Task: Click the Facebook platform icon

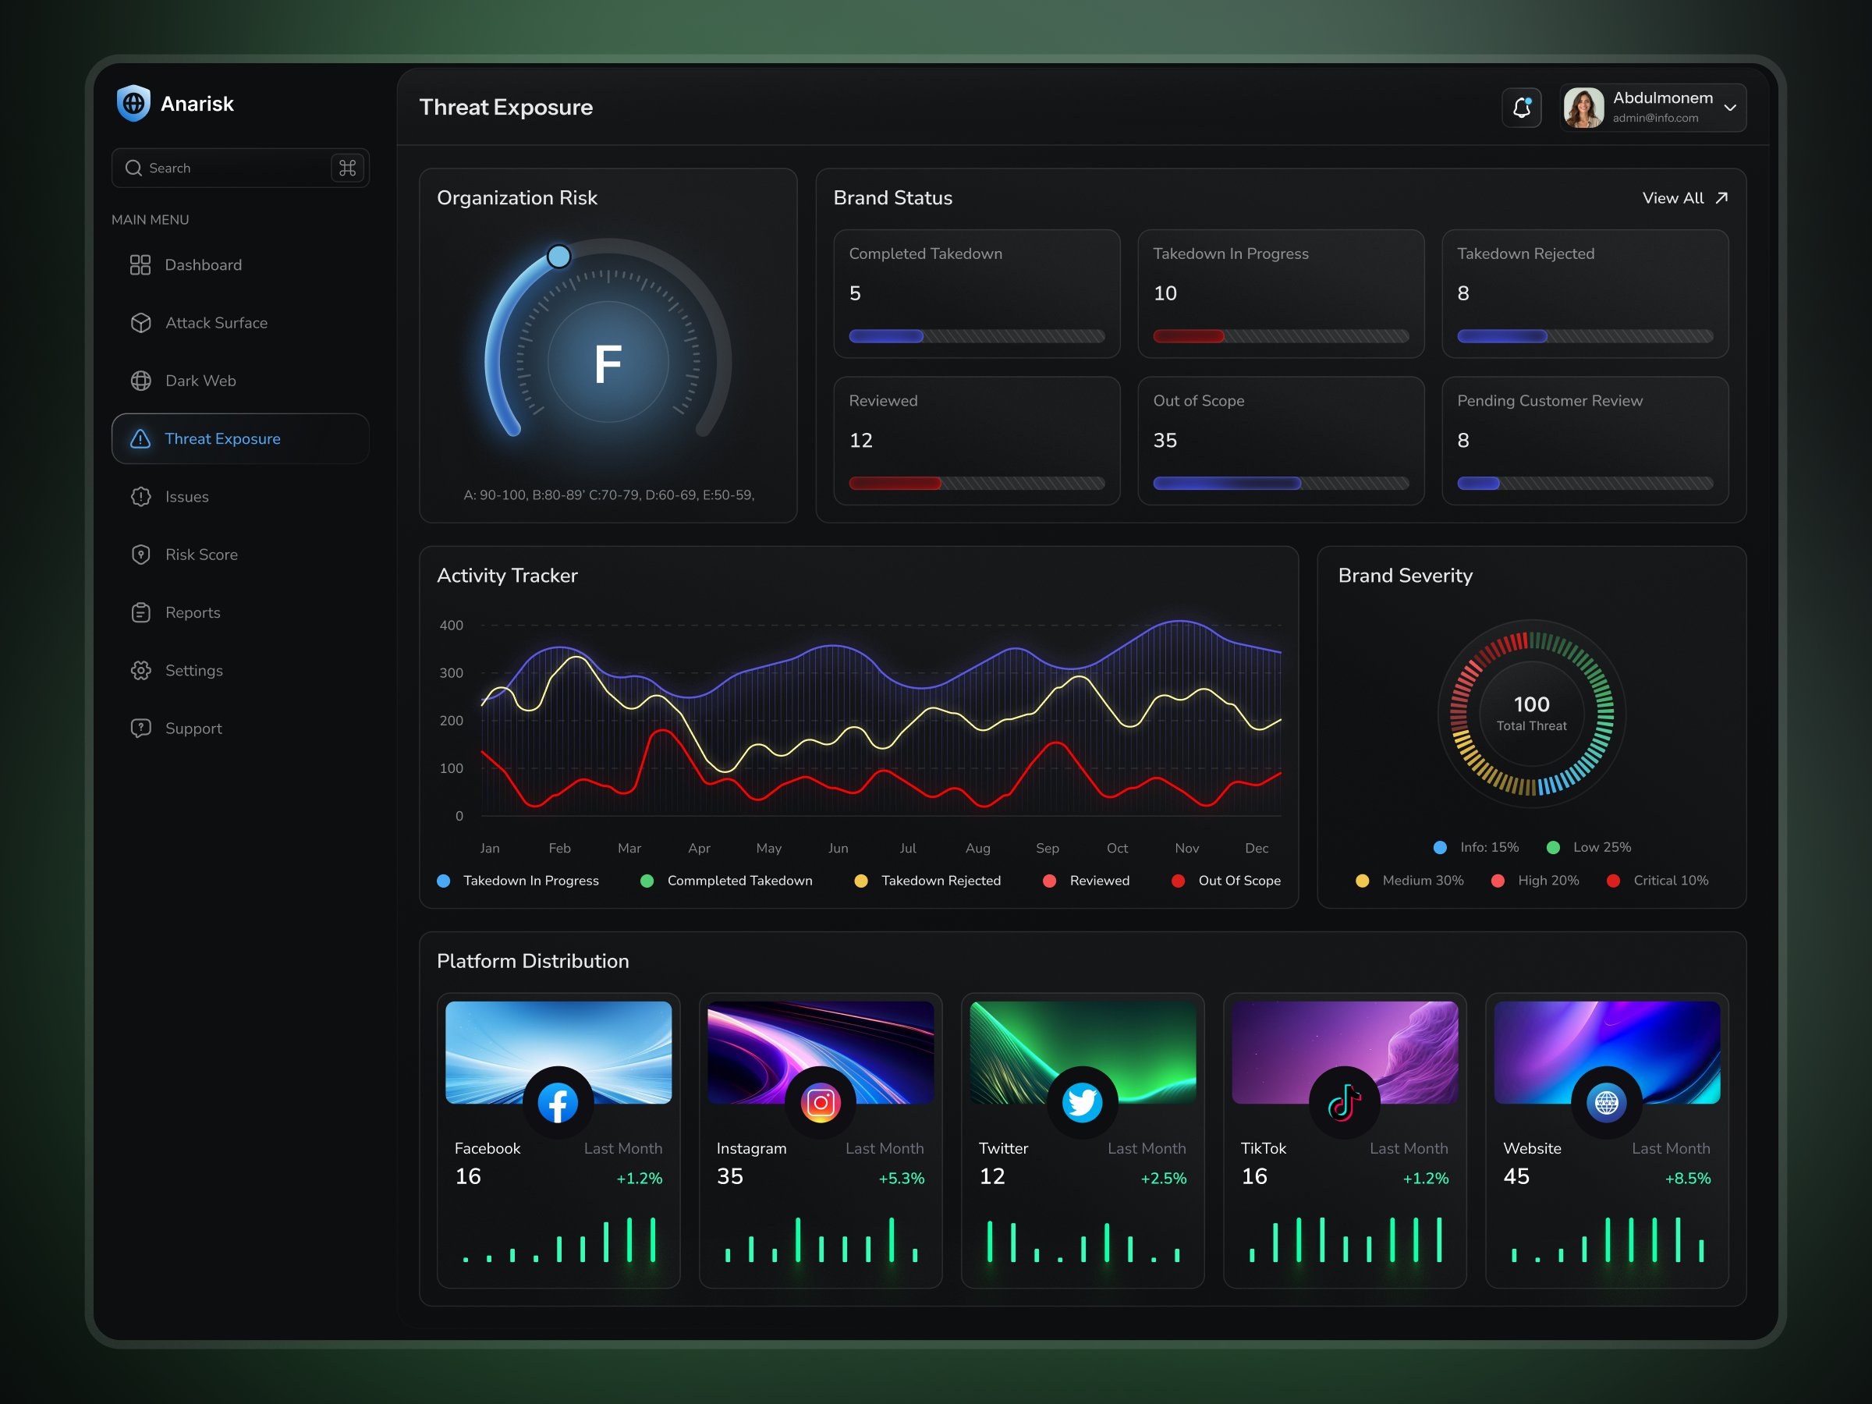Action: (558, 1103)
